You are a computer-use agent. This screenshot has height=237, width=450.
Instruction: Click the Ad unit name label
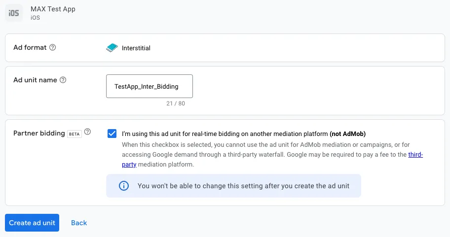point(36,80)
